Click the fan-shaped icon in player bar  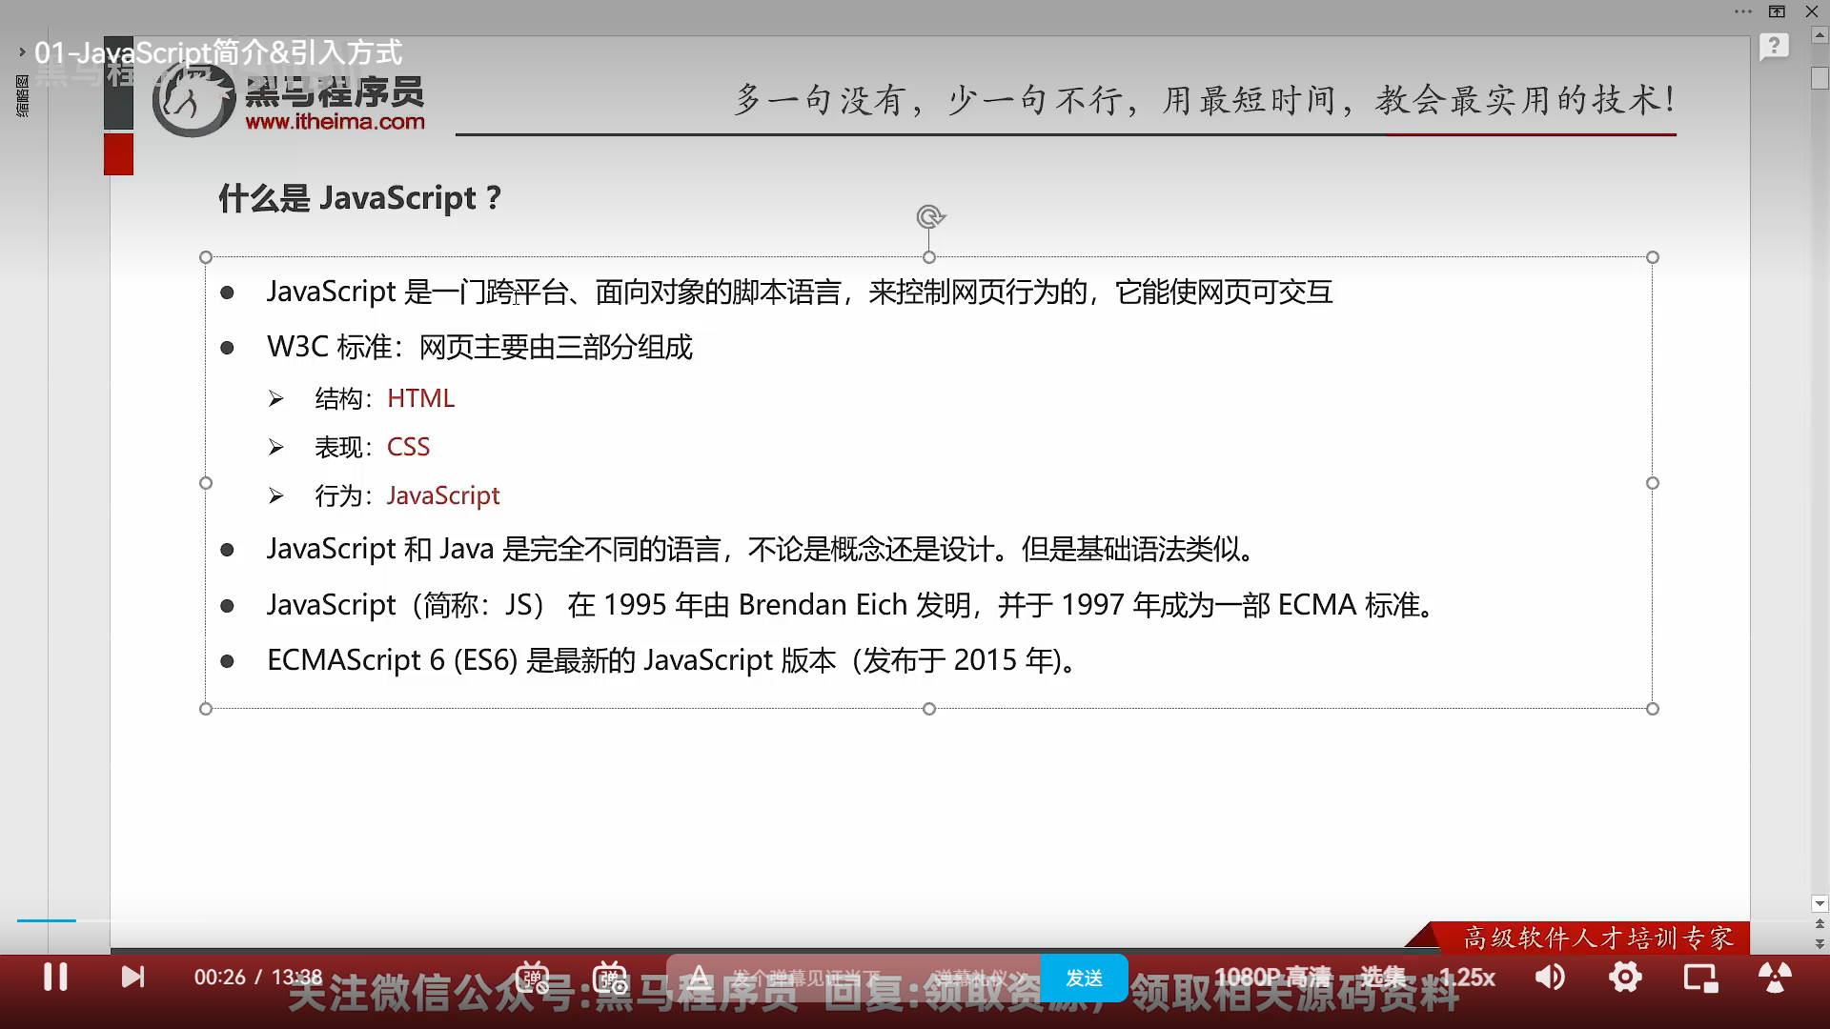click(x=1774, y=978)
